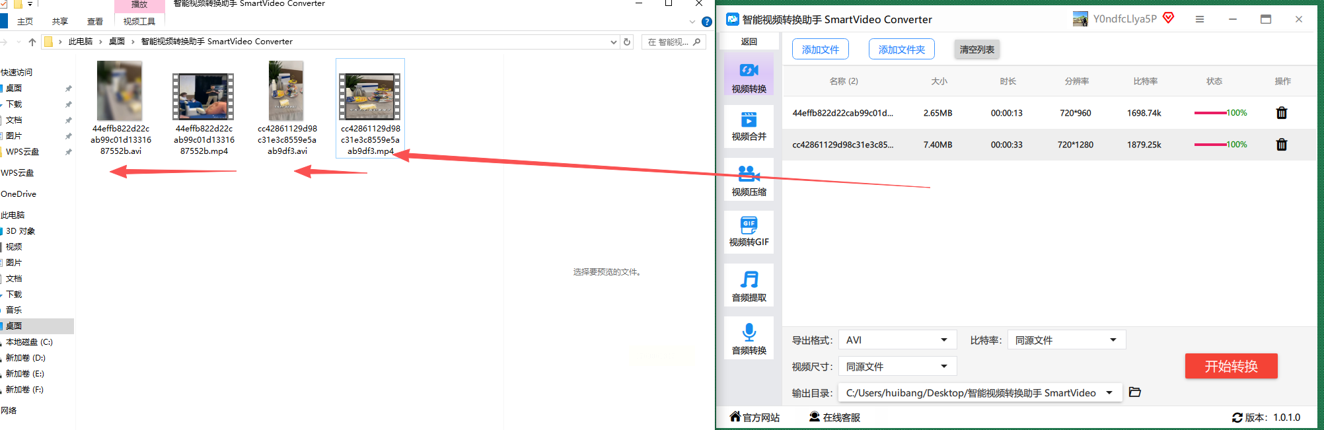Open the 音频转换 (audio convert) module
The width and height of the screenshot is (1324, 430).
click(x=749, y=339)
